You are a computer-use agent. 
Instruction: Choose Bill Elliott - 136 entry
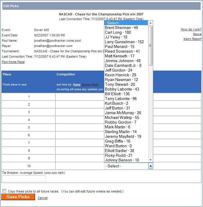point(126,94)
